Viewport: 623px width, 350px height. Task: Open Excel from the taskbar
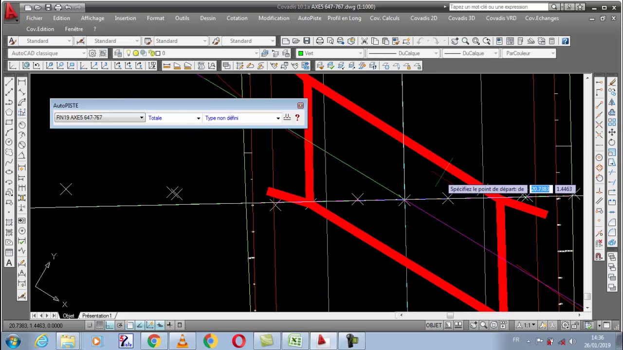point(295,341)
